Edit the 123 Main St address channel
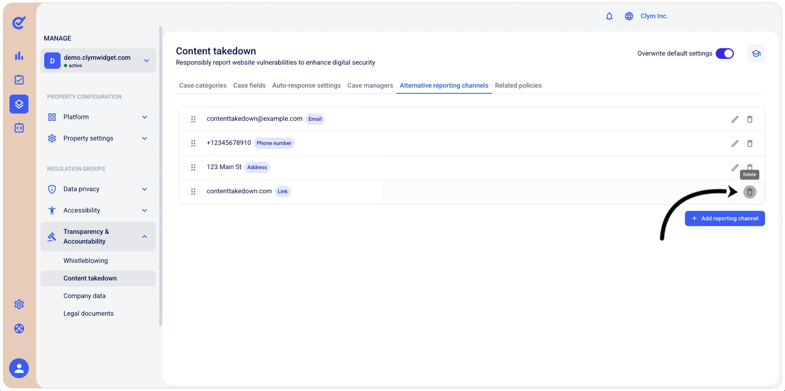Screen dimensions: 785x391 click(735, 167)
